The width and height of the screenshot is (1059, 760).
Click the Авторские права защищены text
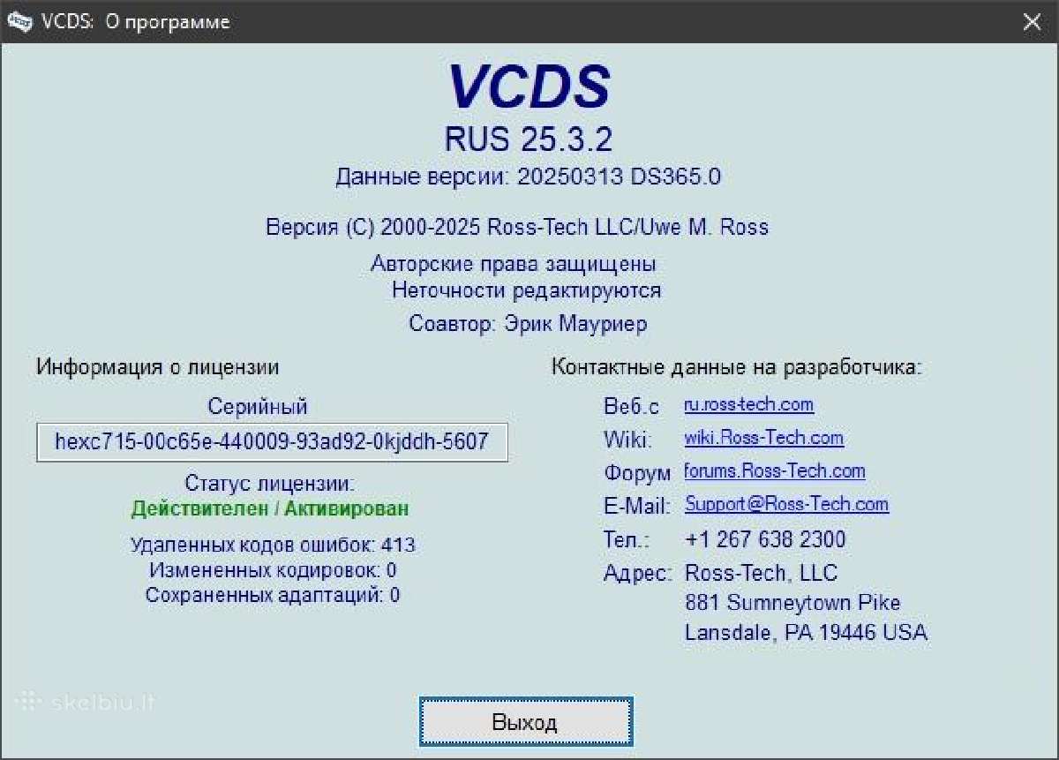click(x=514, y=263)
